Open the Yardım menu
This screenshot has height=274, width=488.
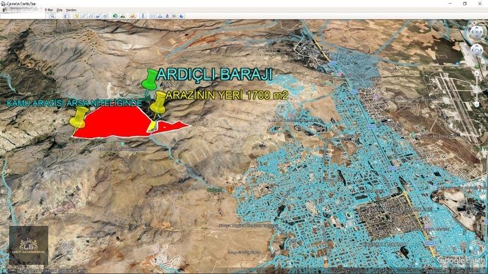(x=71, y=10)
